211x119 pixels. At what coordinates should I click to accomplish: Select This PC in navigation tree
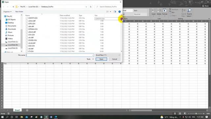[10, 16]
